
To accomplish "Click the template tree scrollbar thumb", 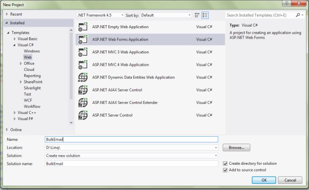I will 71,66.
